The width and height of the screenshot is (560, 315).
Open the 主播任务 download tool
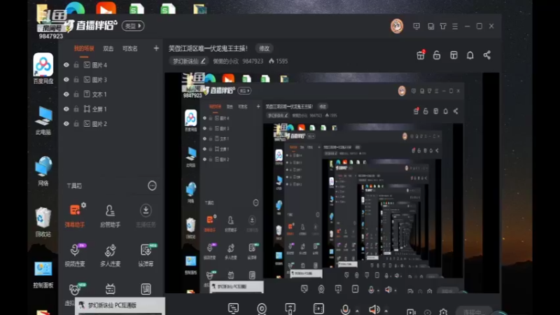[x=146, y=216]
